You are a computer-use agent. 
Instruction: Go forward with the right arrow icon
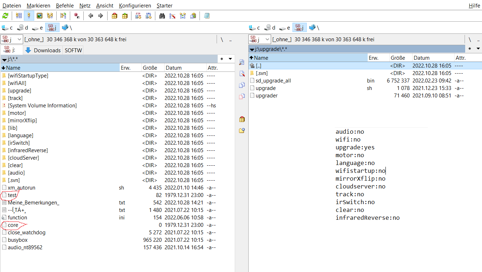(100, 16)
